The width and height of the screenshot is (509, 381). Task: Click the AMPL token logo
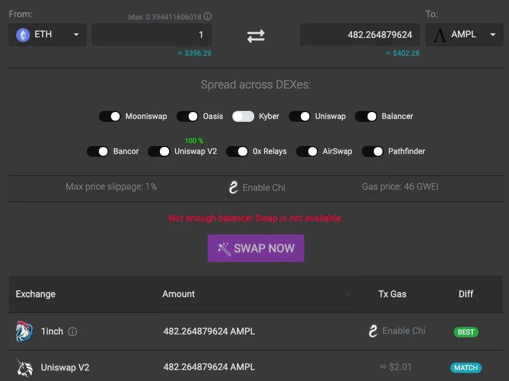pyautogui.click(x=440, y=34)
